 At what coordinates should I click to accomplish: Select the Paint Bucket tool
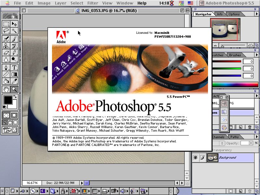(x=6, y=82)
